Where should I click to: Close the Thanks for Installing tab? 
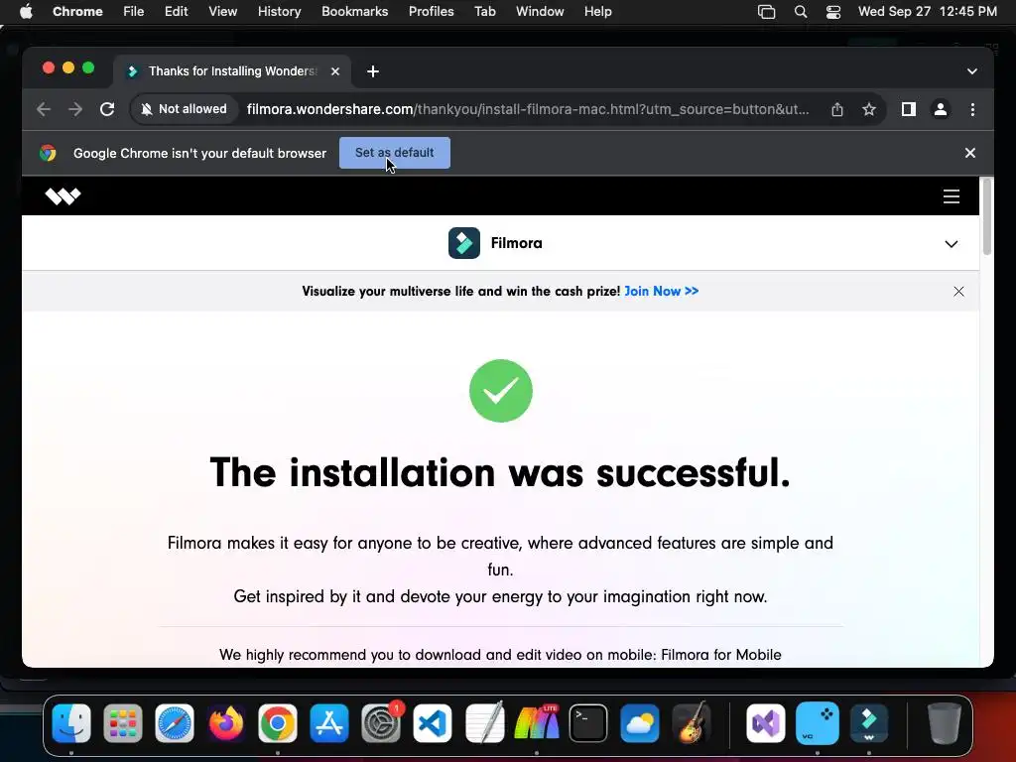pos(335,71)
